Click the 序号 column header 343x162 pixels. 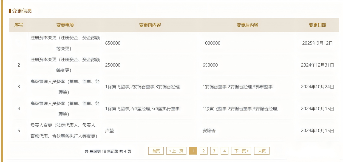coord(19,25)
